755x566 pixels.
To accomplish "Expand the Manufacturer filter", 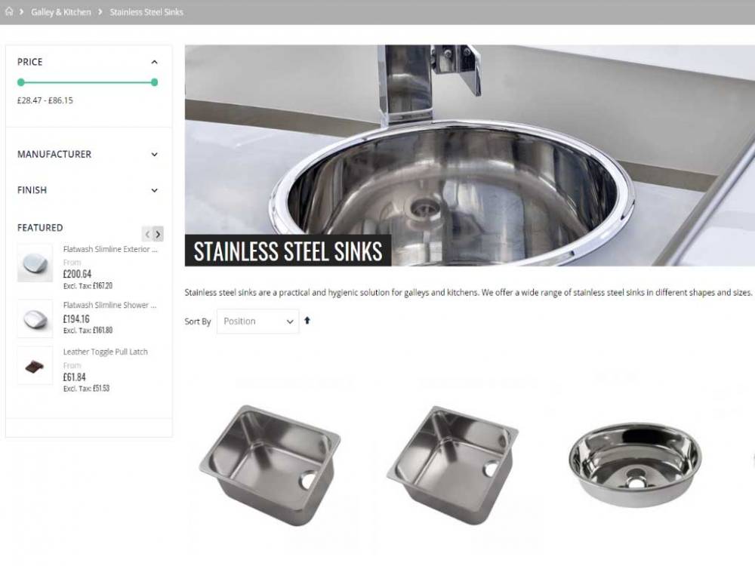I will [x=154, y=155].
